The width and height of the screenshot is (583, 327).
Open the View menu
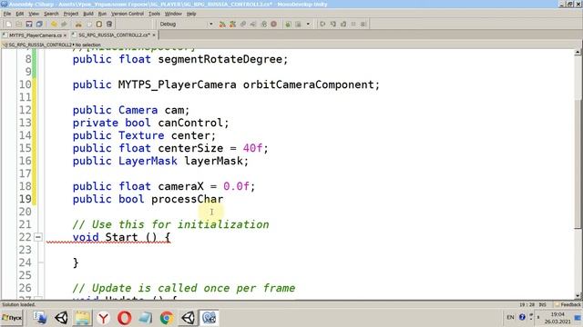[34, 14]
